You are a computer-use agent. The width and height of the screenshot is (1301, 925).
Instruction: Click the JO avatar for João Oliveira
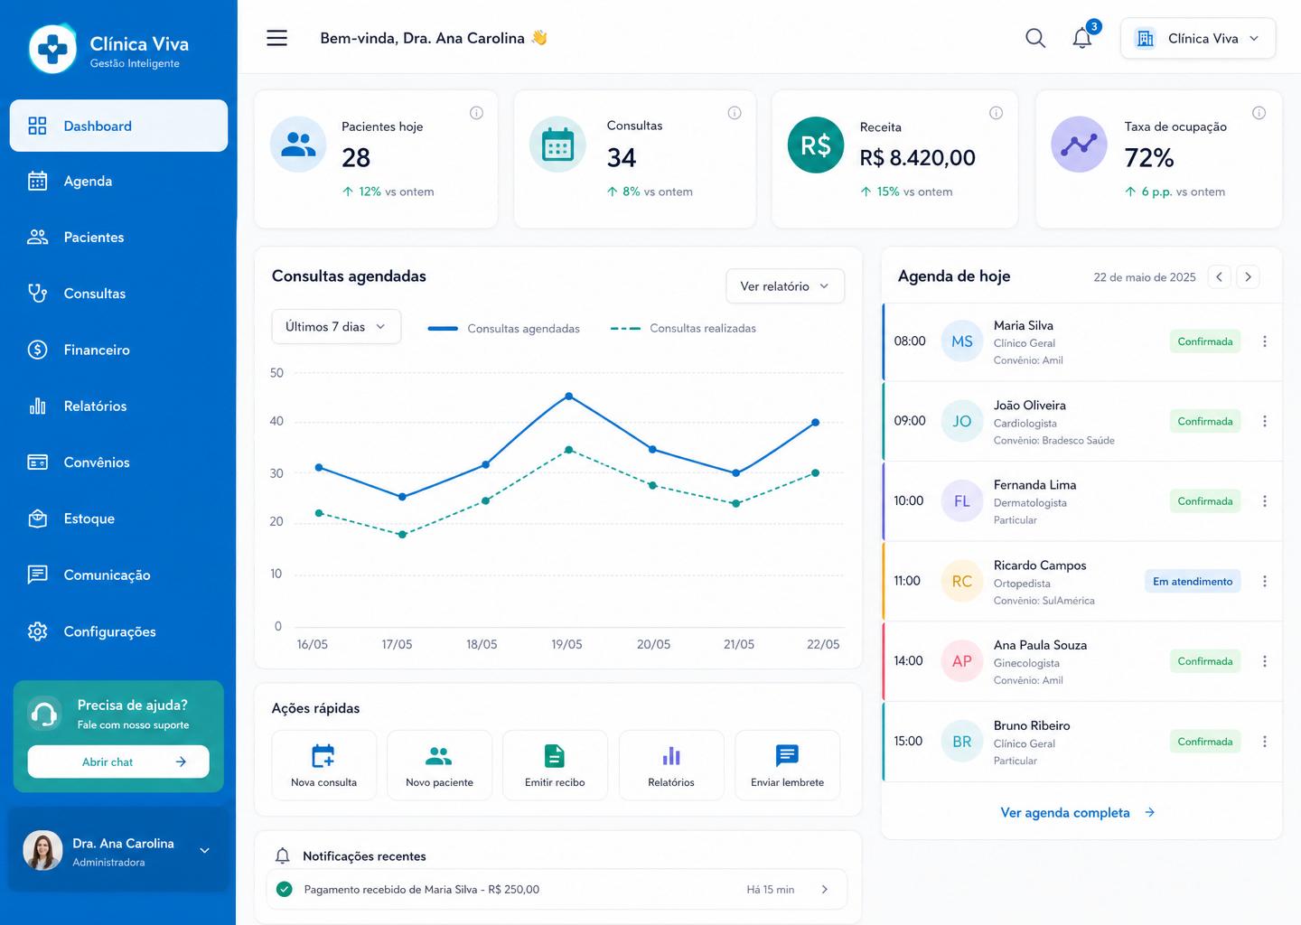(962, 421)
